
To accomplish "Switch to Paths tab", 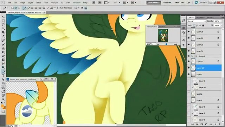I will click(210, 18).
